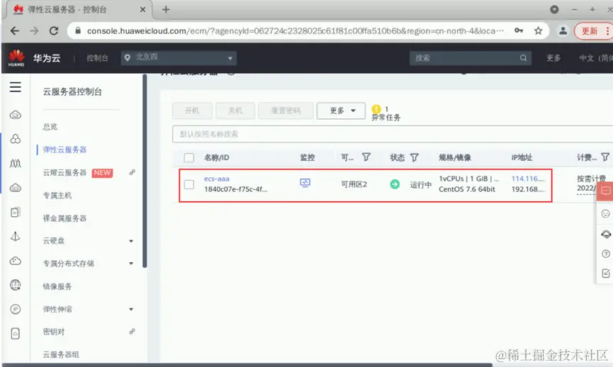Click the Huawei Cloud logo
Viewport: 613px width, 367px height.
point(16,58)
